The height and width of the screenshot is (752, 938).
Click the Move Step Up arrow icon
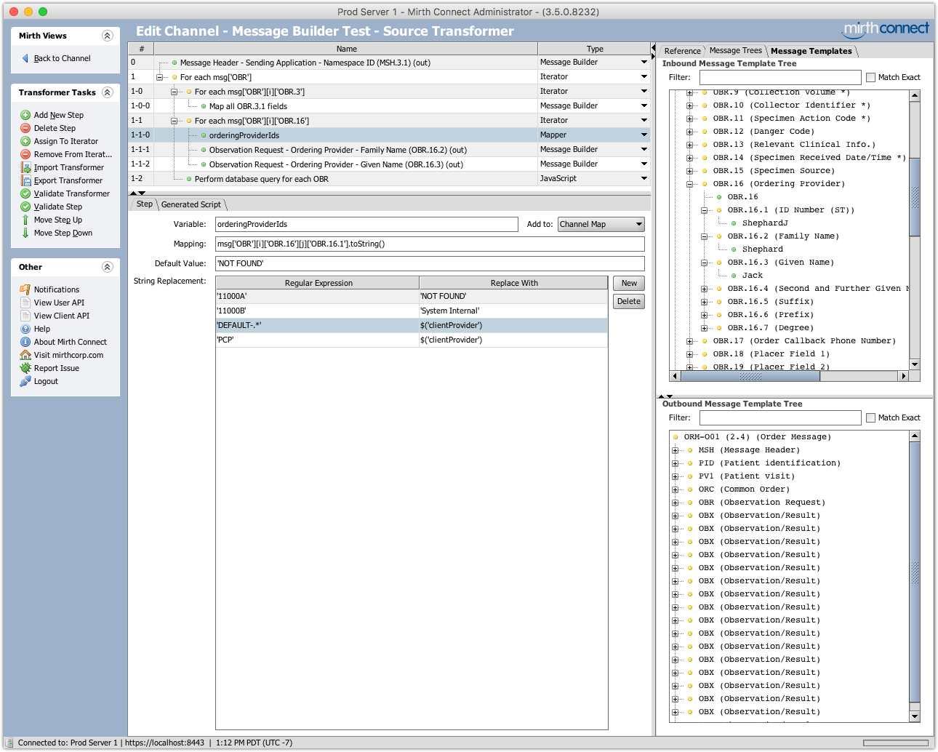(x=25, y=220)
